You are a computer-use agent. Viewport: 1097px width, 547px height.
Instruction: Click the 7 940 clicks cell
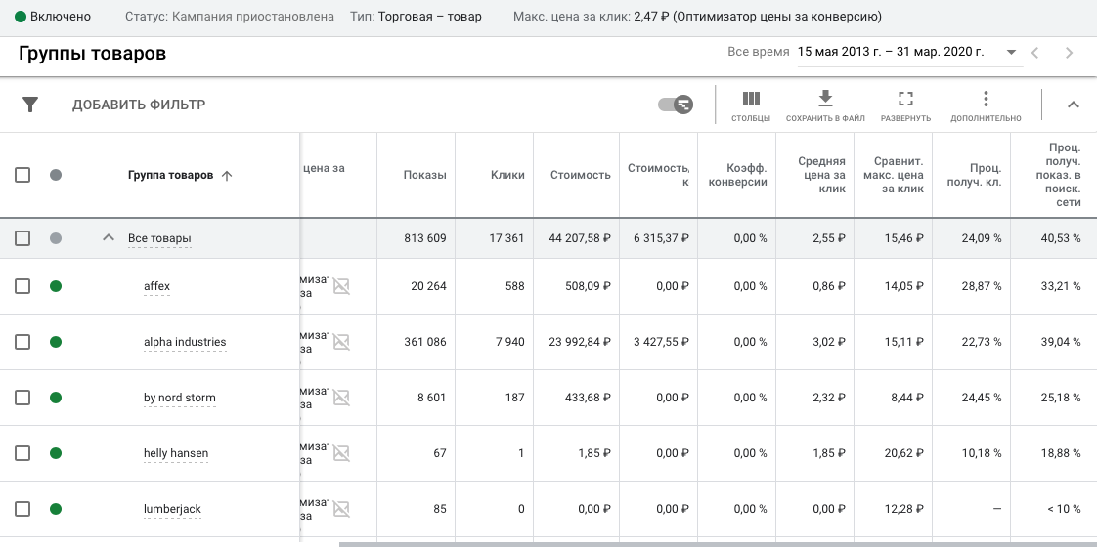tap(509, 342)
